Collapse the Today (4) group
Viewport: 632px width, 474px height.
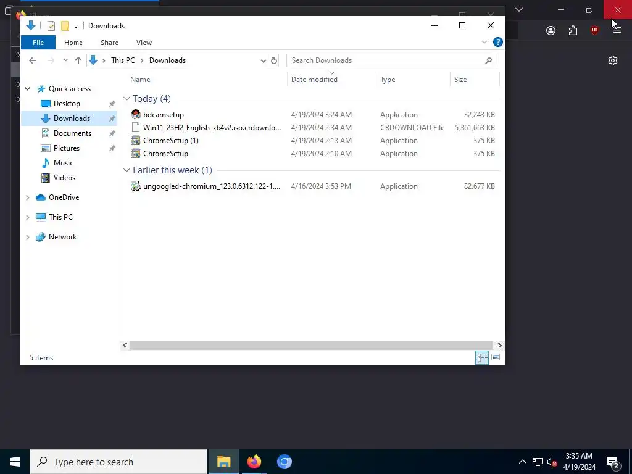[x=127, y=98]
